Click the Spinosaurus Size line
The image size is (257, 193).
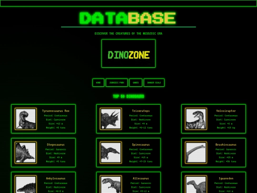tap(141, 158)
